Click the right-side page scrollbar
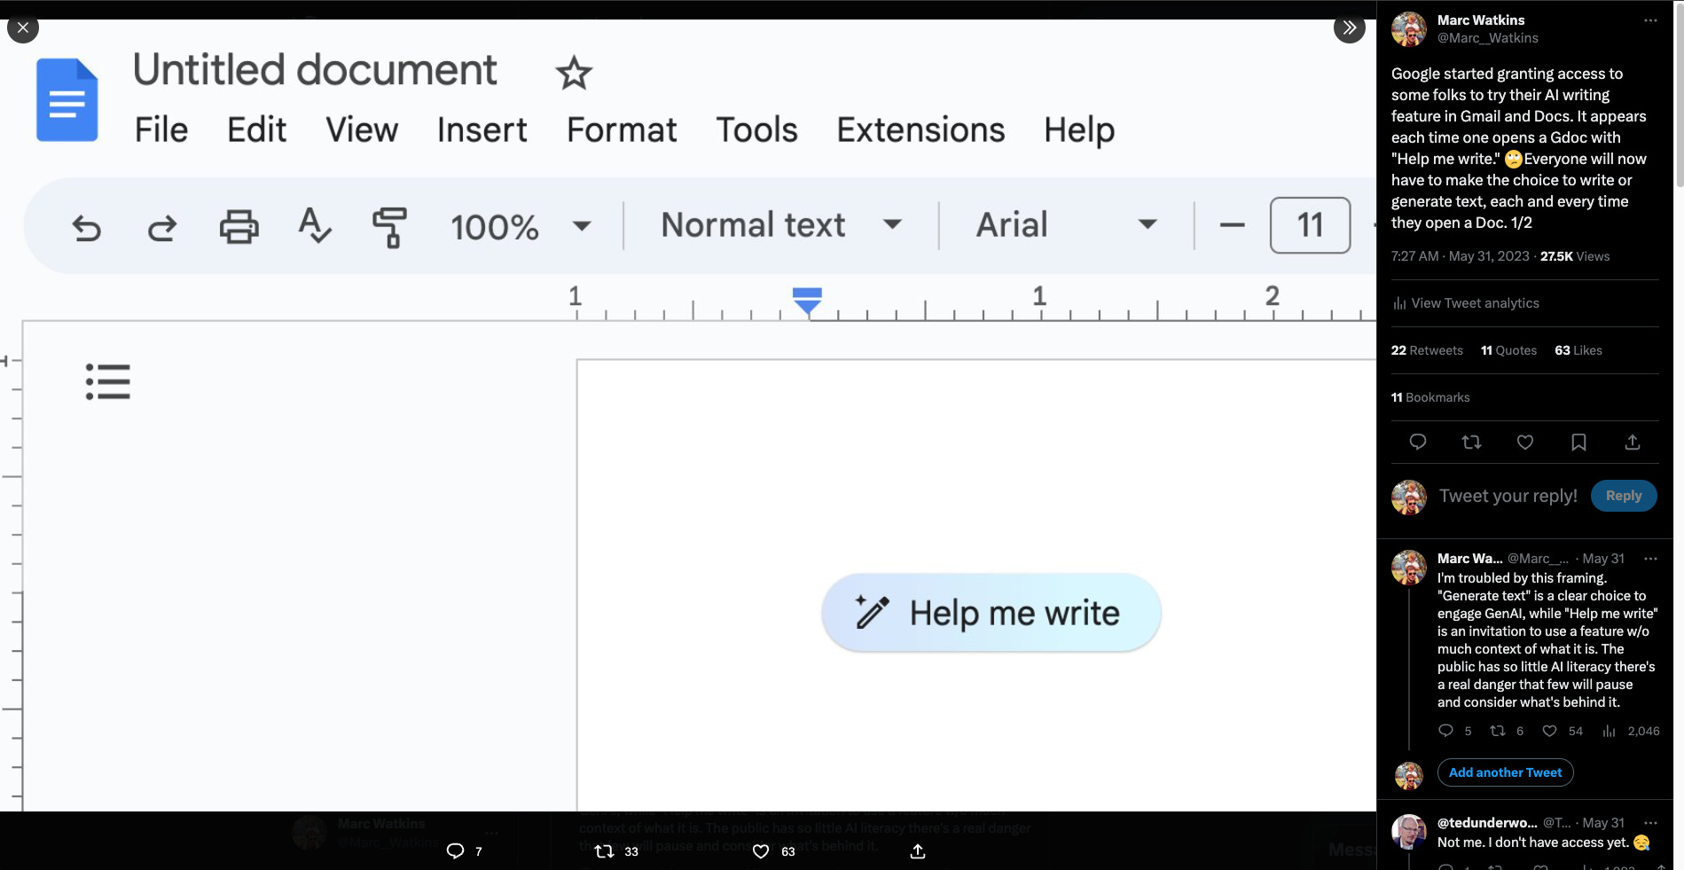Screen dimensions: 1684x870 click(x=1679, y=93)
